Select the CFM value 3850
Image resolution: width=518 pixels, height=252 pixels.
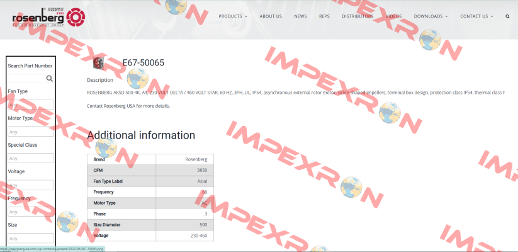(x=203, y=170)
